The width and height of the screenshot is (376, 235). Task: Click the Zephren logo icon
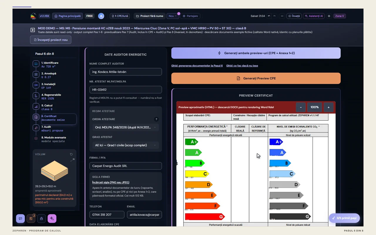33,16
